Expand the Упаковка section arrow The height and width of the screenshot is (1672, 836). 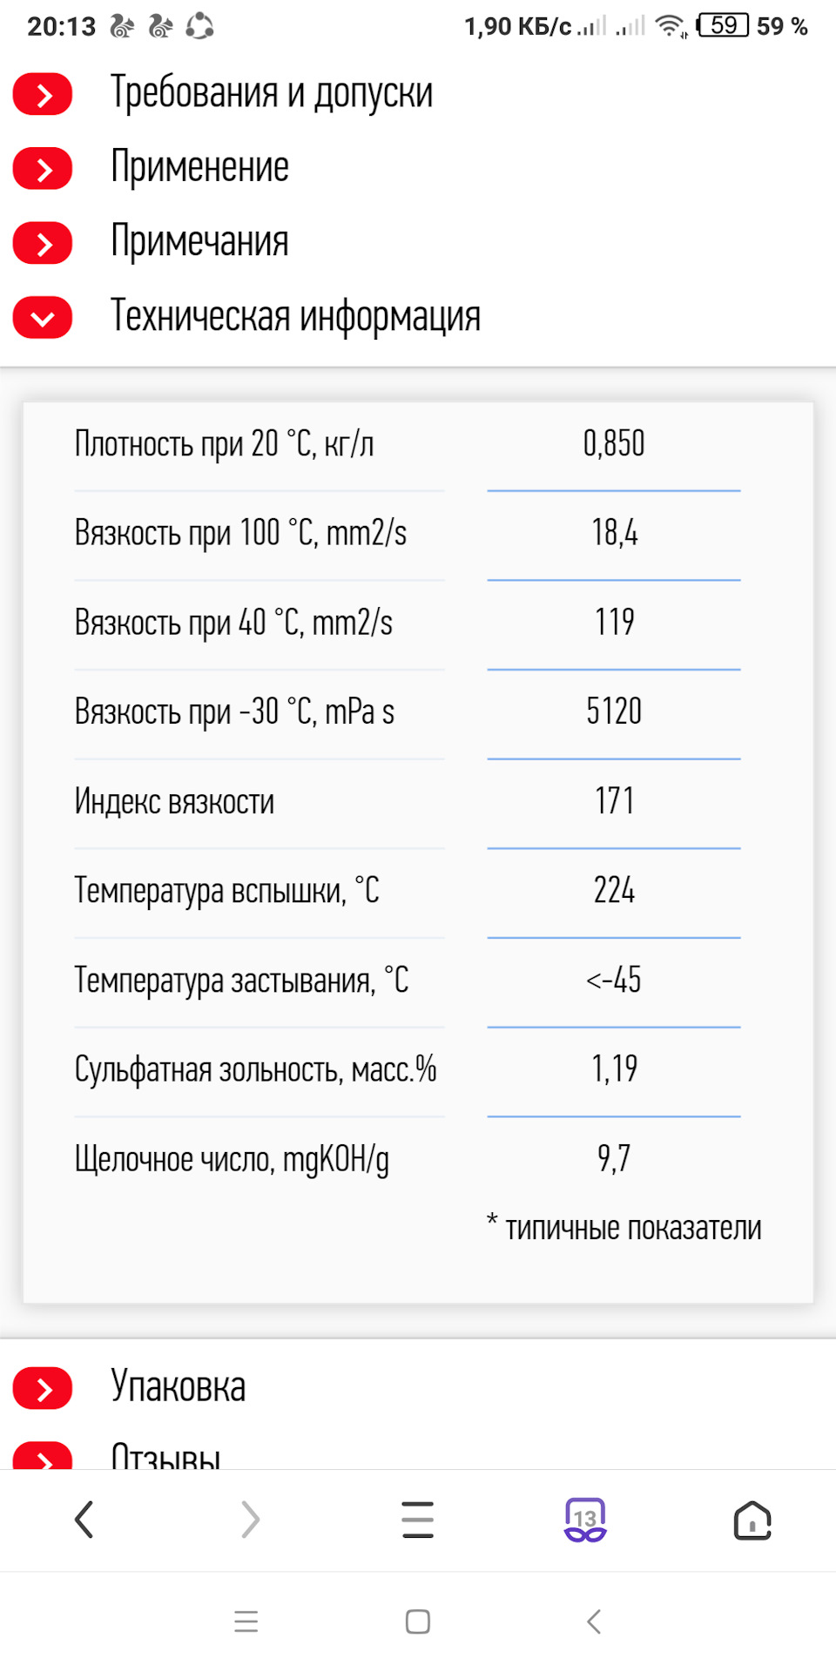coord(42,1389)
